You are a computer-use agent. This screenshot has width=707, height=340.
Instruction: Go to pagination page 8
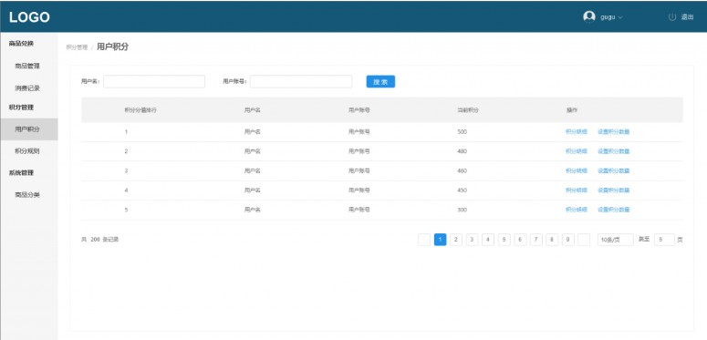[552, 240]
